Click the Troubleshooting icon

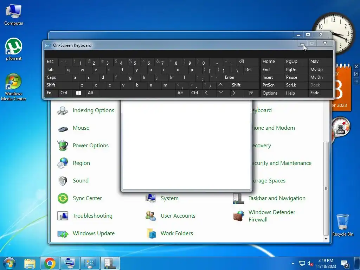[x=63, y=216]
